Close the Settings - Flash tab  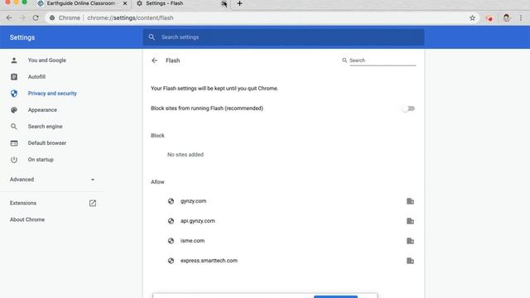coord(224,3)
